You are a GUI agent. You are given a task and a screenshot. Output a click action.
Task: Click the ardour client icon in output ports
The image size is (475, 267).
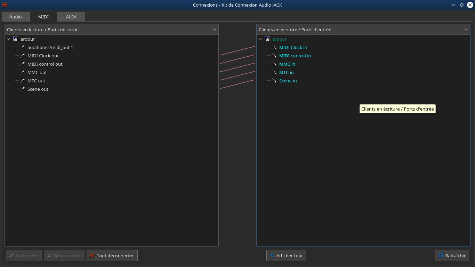click(x=15, y=39)
